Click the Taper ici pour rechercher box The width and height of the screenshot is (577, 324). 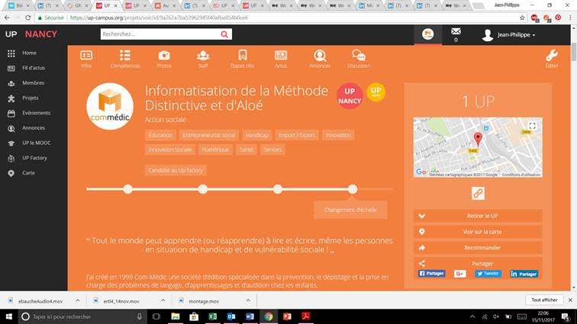[x=82, y=316]
